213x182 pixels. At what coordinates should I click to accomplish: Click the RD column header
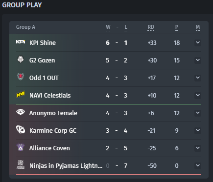[151, 27]
